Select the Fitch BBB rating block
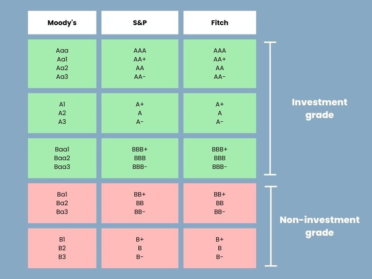This screenshot has height=279, width=372. pyautogui.click(x=220, y=158)
